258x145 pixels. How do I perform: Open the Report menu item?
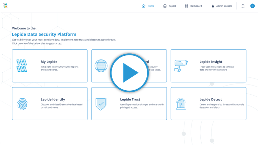[x=172, y=6]
